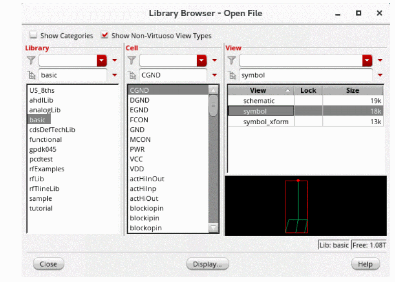Click the Help button

coord(365,264)
